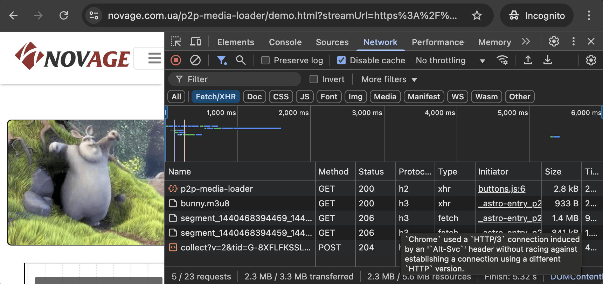Toggle CSS type filter

coord(281,97)
